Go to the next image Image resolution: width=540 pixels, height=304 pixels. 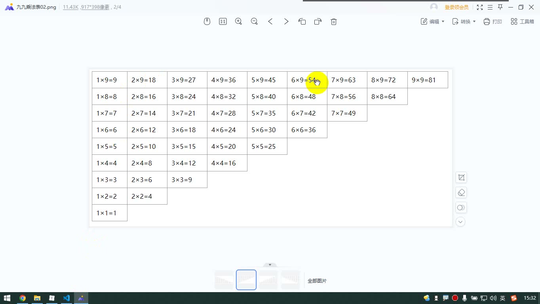pos(286,21)
